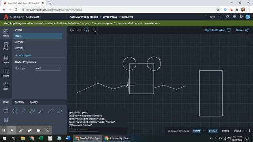
Task: Open File Explorer from taskbar
Action: [23, 138]
